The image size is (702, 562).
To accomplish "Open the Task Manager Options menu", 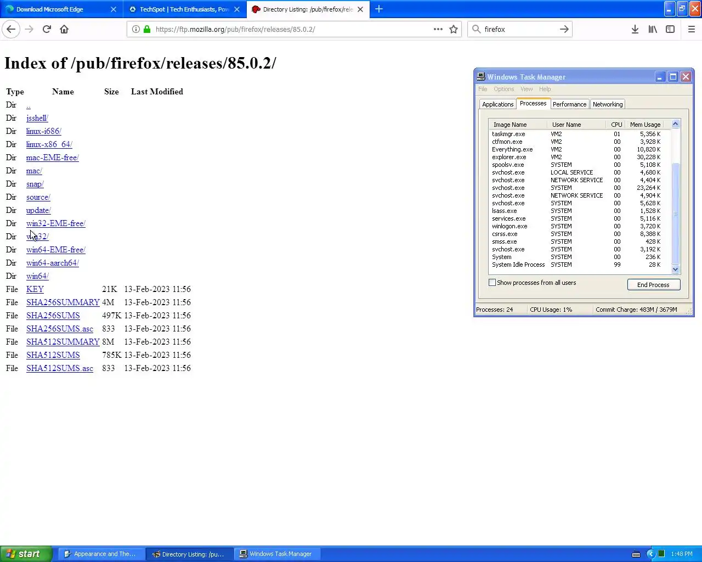I will [503, 89].
